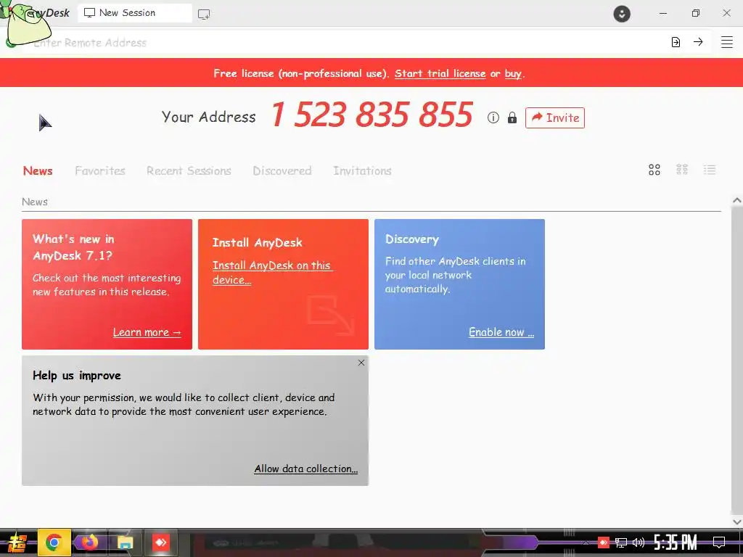743x557 pixels.
Task: Restore down the AnyDesk window
Action: [x=695, y=13]
